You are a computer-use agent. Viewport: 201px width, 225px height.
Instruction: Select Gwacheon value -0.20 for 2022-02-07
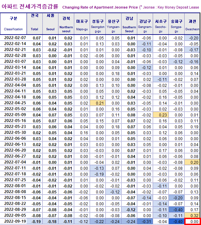pos(192,38)
